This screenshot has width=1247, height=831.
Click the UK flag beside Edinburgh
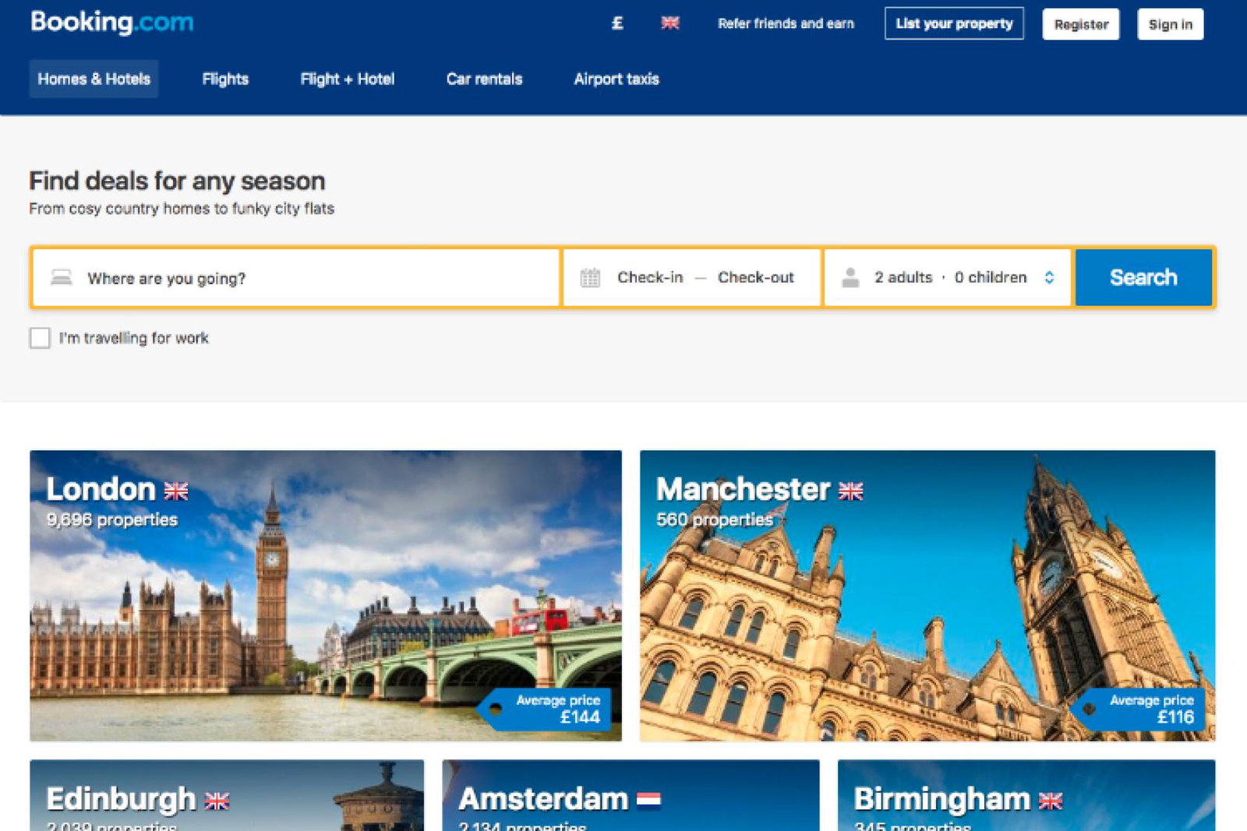click(217, 801)
